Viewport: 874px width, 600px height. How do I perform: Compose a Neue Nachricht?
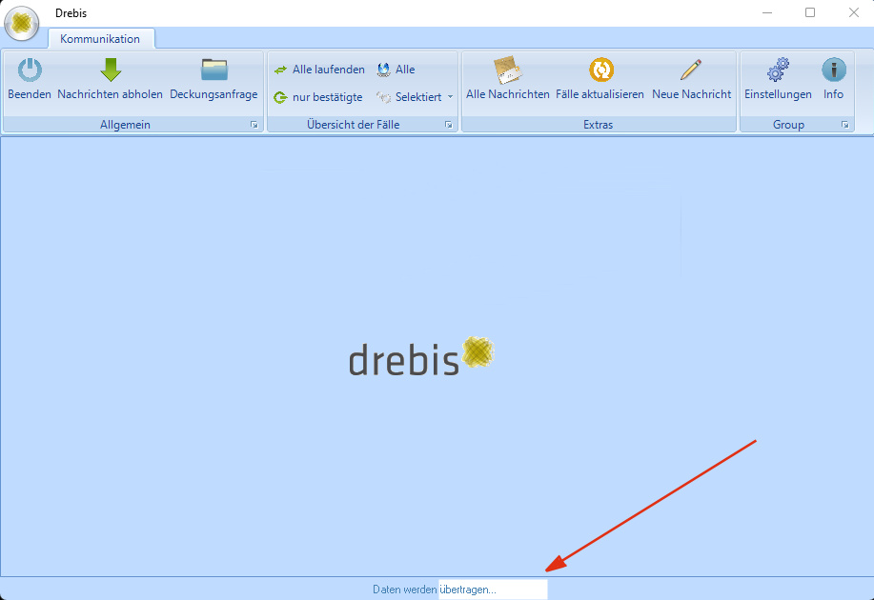point(691,80)
